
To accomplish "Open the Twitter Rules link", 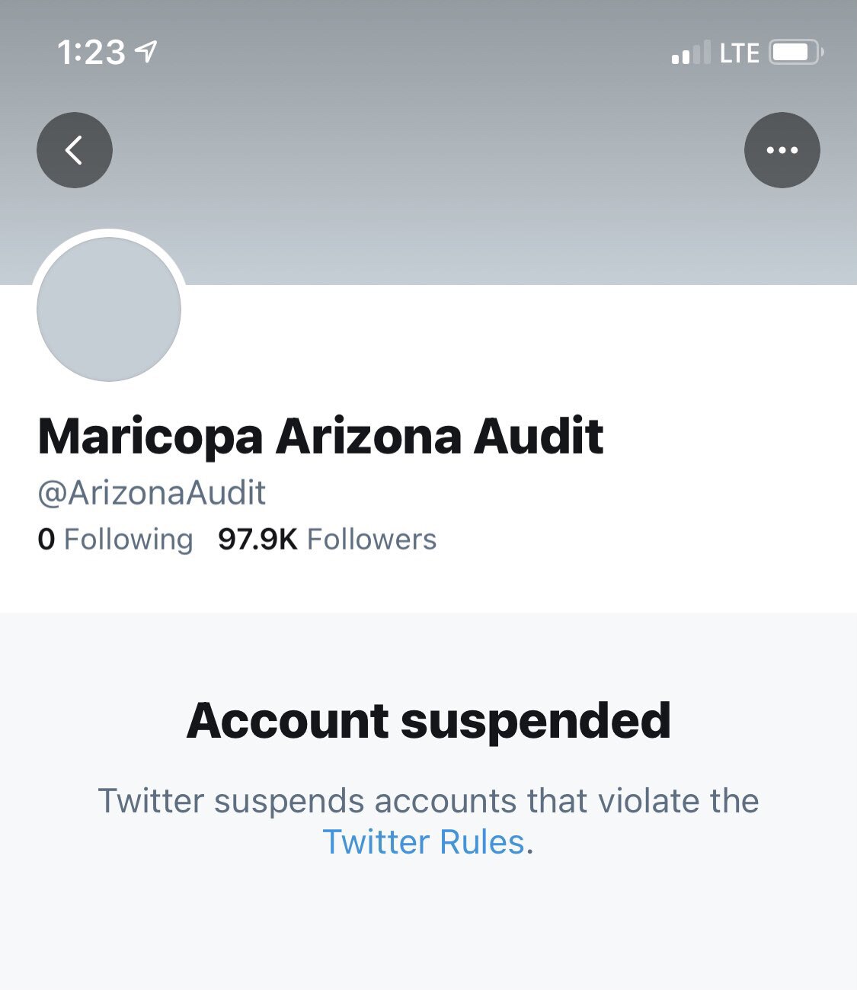I will pyautogui.click(x=424, y=841).
